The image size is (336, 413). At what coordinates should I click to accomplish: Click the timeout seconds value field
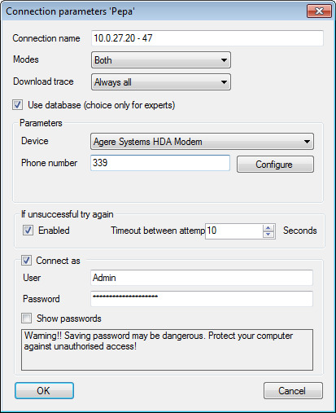[233, 231]
